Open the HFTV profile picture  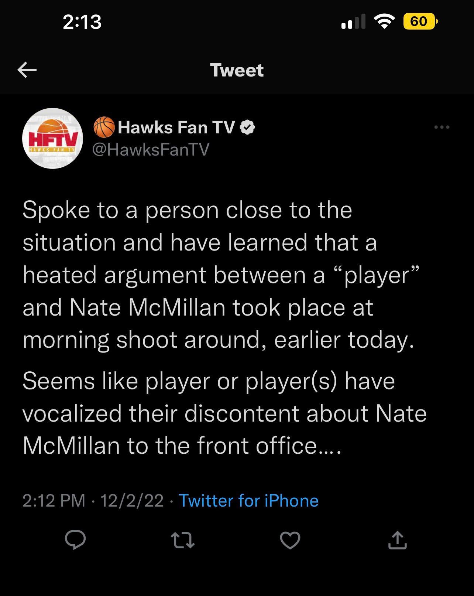tap(52, 138)
